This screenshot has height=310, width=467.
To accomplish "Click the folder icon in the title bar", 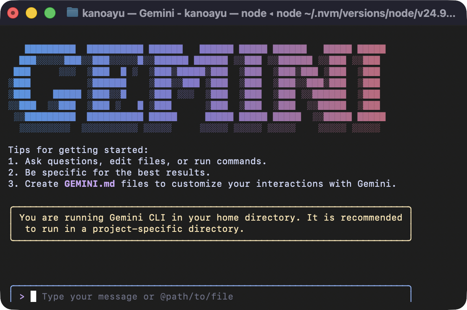I will 72,13.
